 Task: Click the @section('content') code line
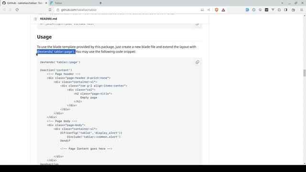click(56, 70)
